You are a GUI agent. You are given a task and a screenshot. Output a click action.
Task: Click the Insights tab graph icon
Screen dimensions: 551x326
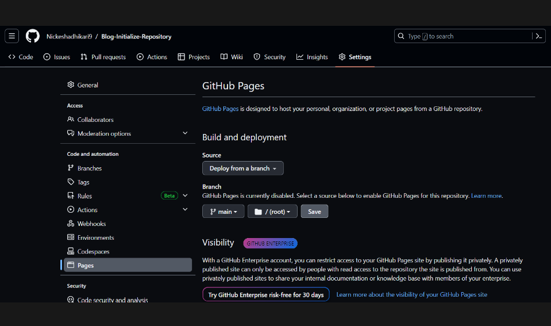300,56
